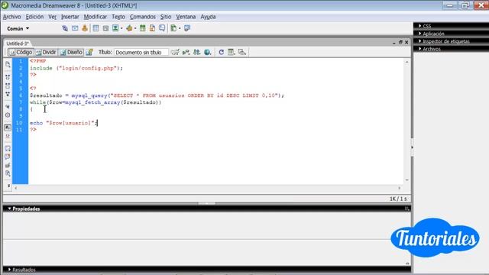Open Recent Snippets in coding toolbar
Screen dimensions: 489x275
click(8, 173)
